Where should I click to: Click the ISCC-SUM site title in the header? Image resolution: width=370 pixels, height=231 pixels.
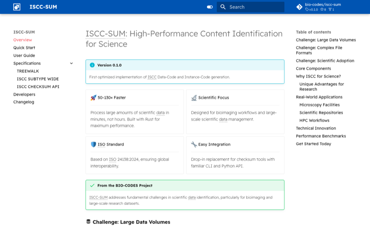click(x=43, y=7)
